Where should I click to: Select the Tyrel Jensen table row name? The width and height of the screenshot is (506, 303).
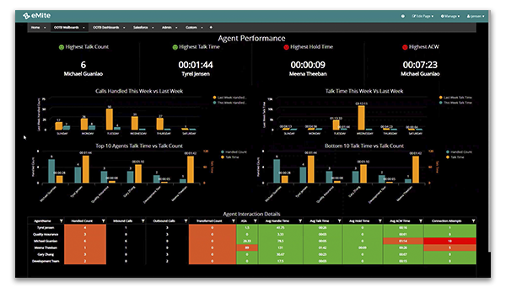tap(46, 227)
